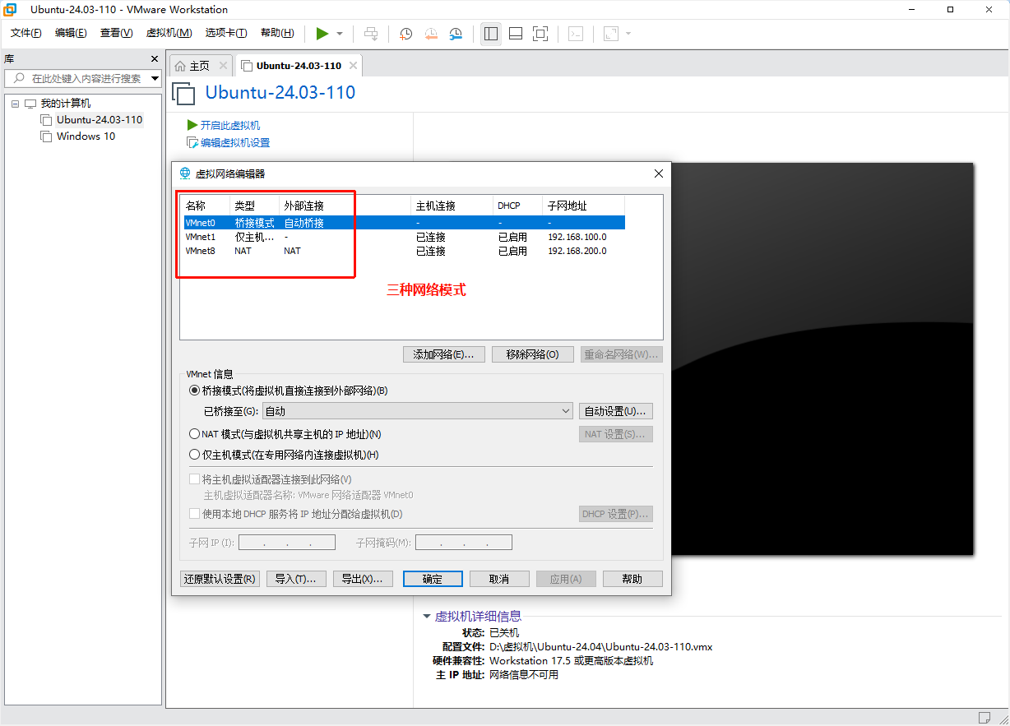This screenshot has height=726, width=1010.
Task: Click the VM configuration file path text
Action: coord(600,646)
